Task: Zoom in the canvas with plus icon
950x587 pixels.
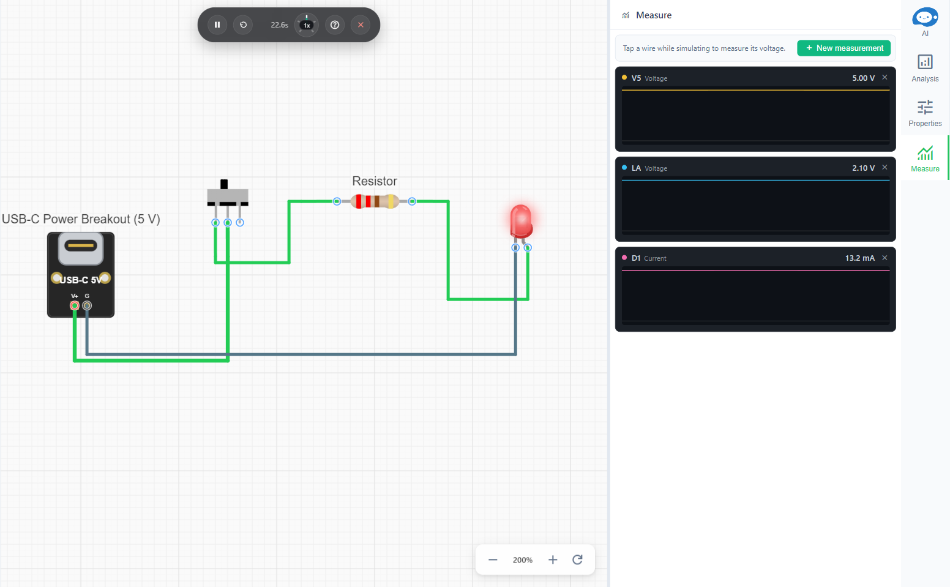Action: pos(553,559)
